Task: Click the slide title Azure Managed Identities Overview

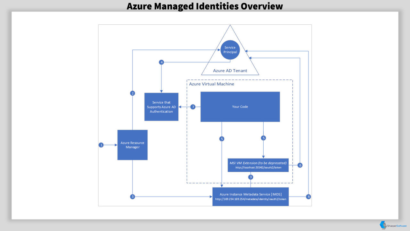Action: coord(205,6)
